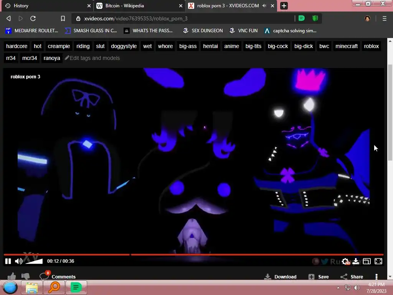
Task: Open the MEDIAFIRE ROULET... bookmark
Action: (32, 31)
